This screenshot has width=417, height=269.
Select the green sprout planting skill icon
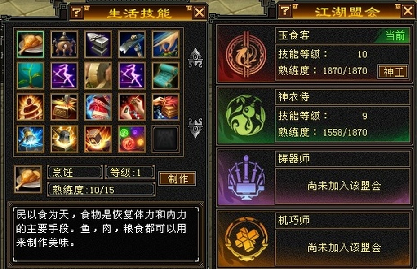tap(30, 76)
